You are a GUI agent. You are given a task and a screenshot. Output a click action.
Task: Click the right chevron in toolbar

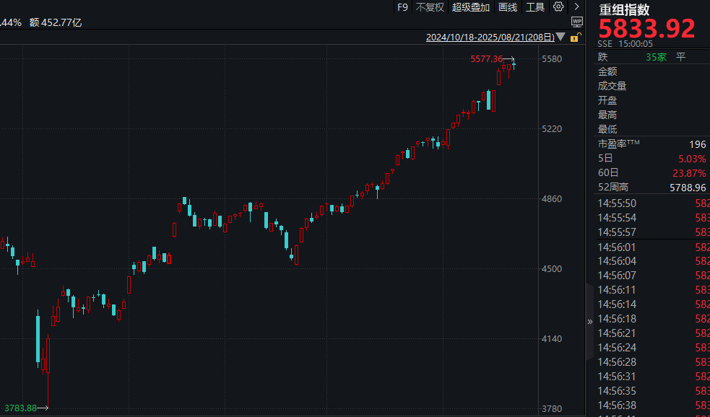(576, 7)
